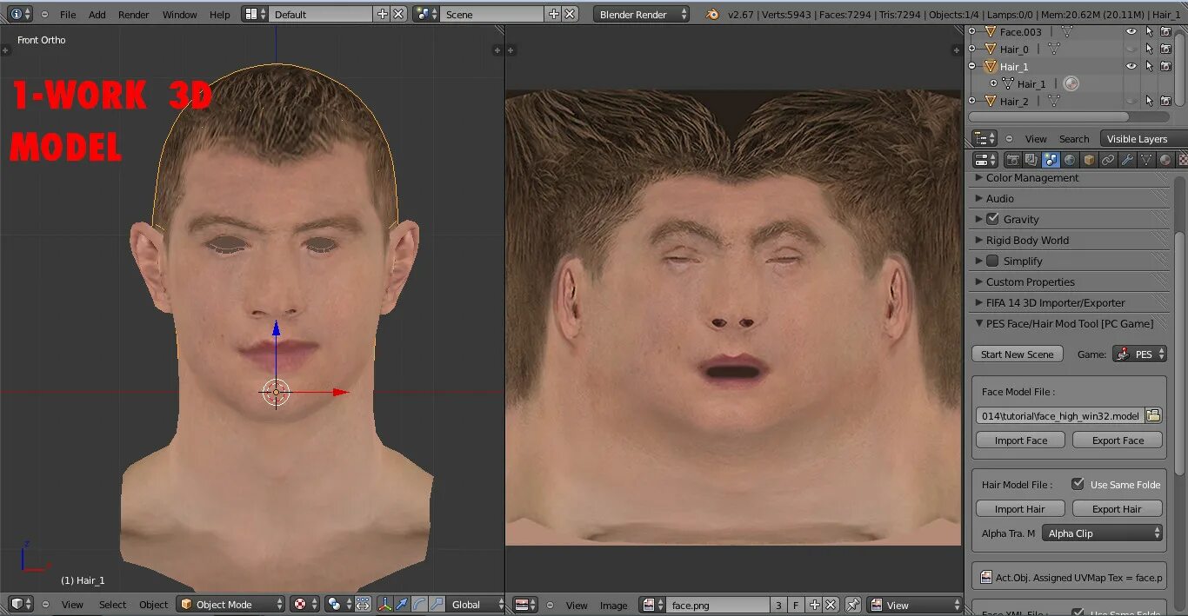Toggle selectability arrow for Hair_0

1149,49
